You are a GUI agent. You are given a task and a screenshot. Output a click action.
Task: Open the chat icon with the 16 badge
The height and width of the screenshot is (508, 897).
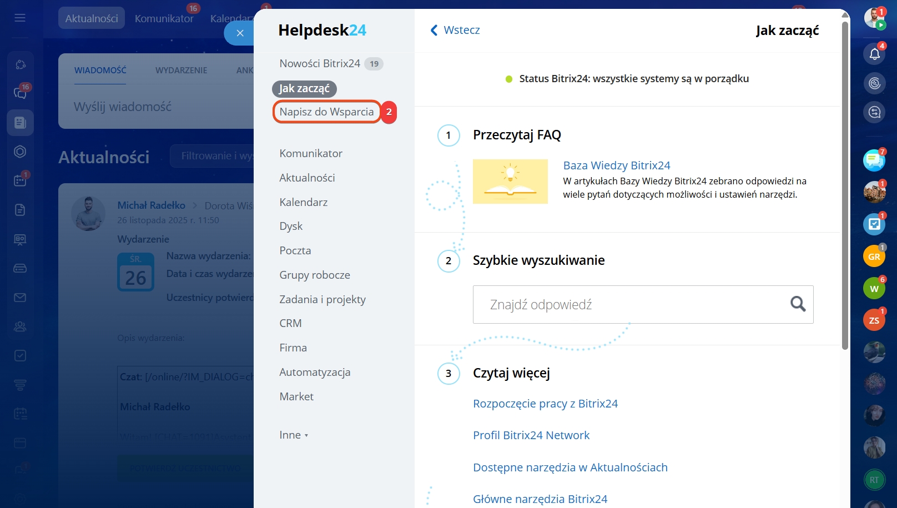click(20, 93)
